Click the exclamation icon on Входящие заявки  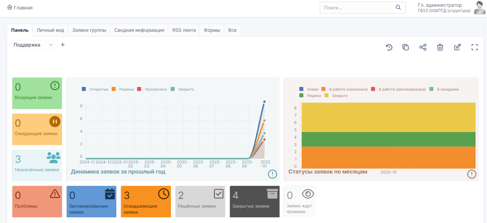(x=55, y=86)
